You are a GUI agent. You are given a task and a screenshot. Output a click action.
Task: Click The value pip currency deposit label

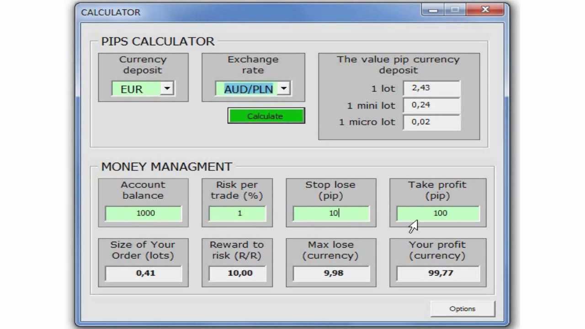398,65
